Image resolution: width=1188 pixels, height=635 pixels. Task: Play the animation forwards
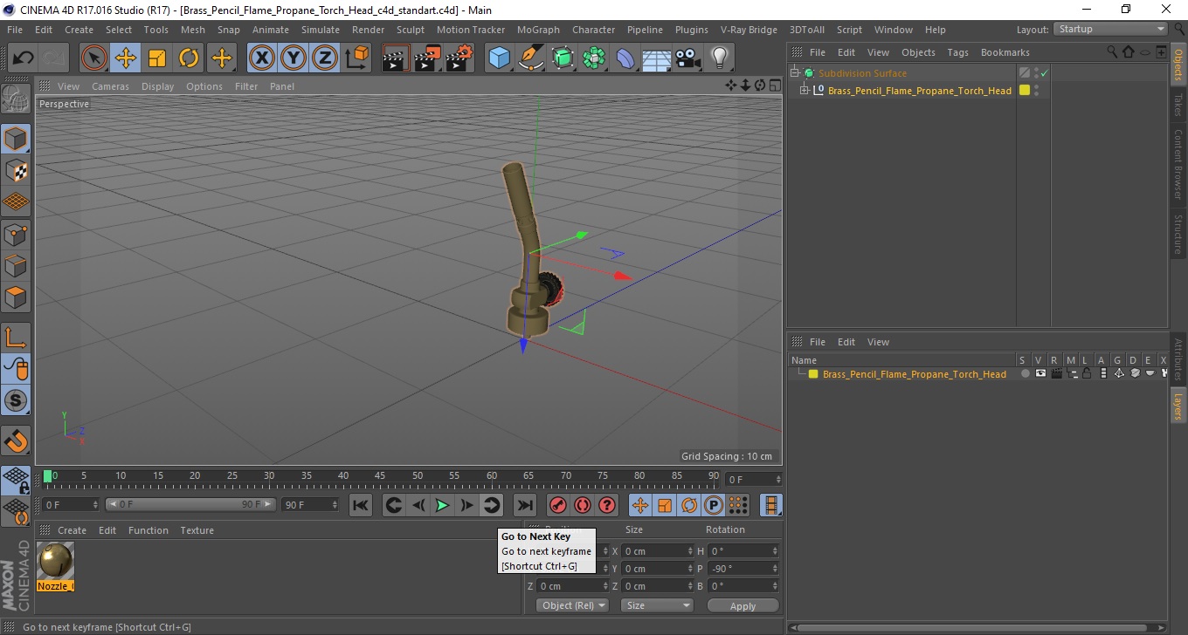tap(443, 505)
